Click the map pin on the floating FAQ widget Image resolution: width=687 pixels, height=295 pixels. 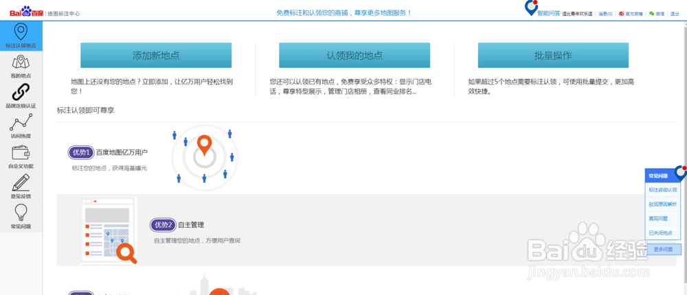(x=681, y=174)
